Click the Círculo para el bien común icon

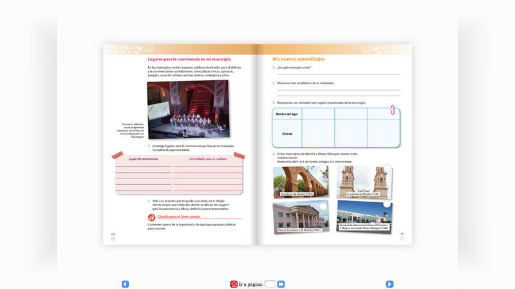click(151, 217)
